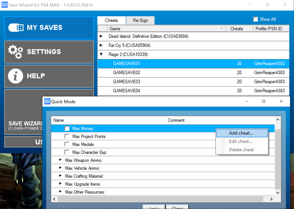
Task: Click the Quick Mode window logo icon
Action: 47,102
